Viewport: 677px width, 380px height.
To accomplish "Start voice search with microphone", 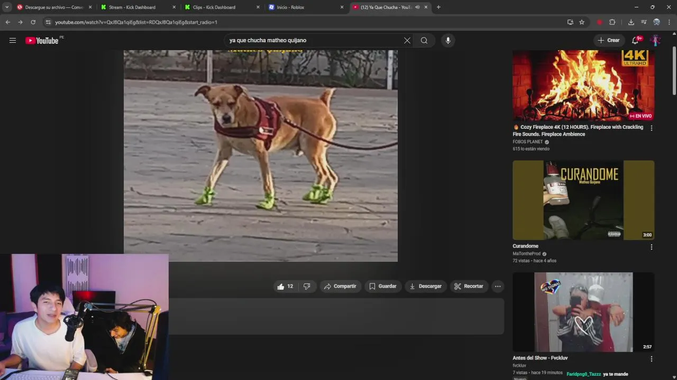I will [x=448, y=41].
